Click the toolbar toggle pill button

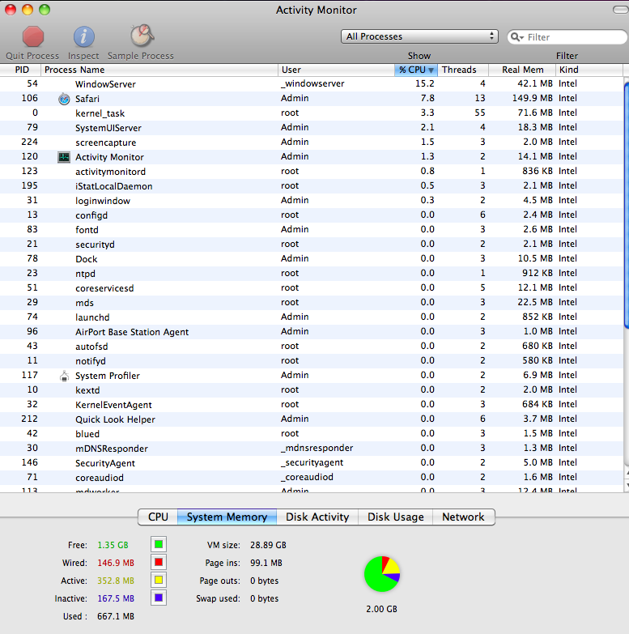tap(621, 10)
